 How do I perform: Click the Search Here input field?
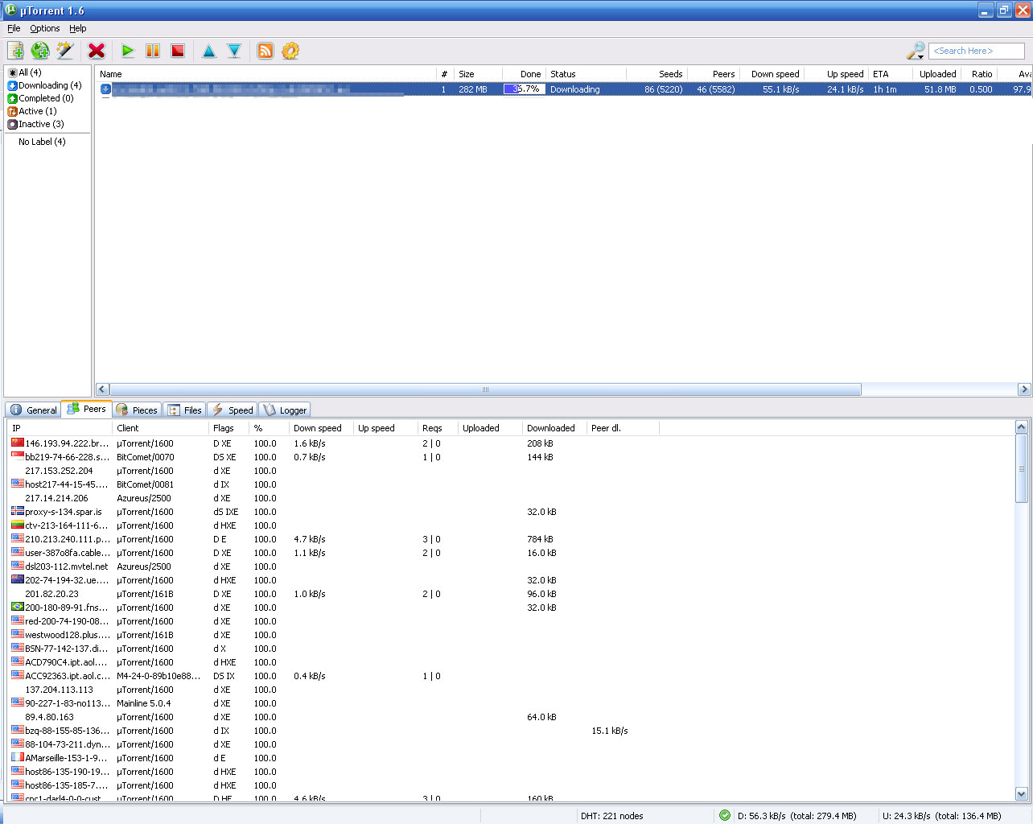click(977, 51)
